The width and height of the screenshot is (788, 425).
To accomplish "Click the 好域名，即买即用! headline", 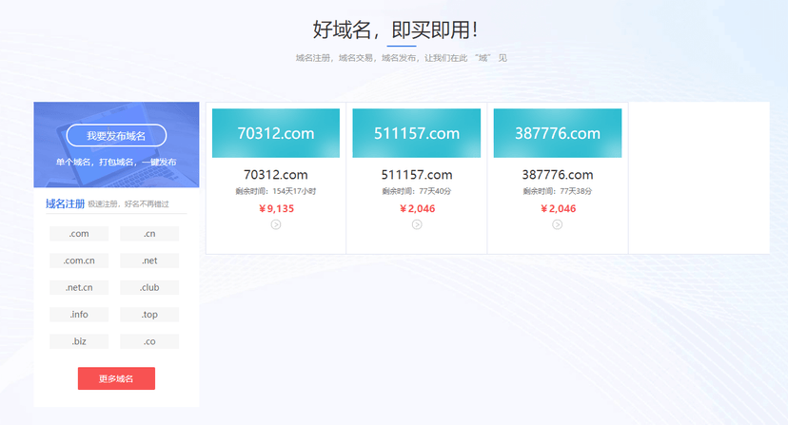I will 395,29.
